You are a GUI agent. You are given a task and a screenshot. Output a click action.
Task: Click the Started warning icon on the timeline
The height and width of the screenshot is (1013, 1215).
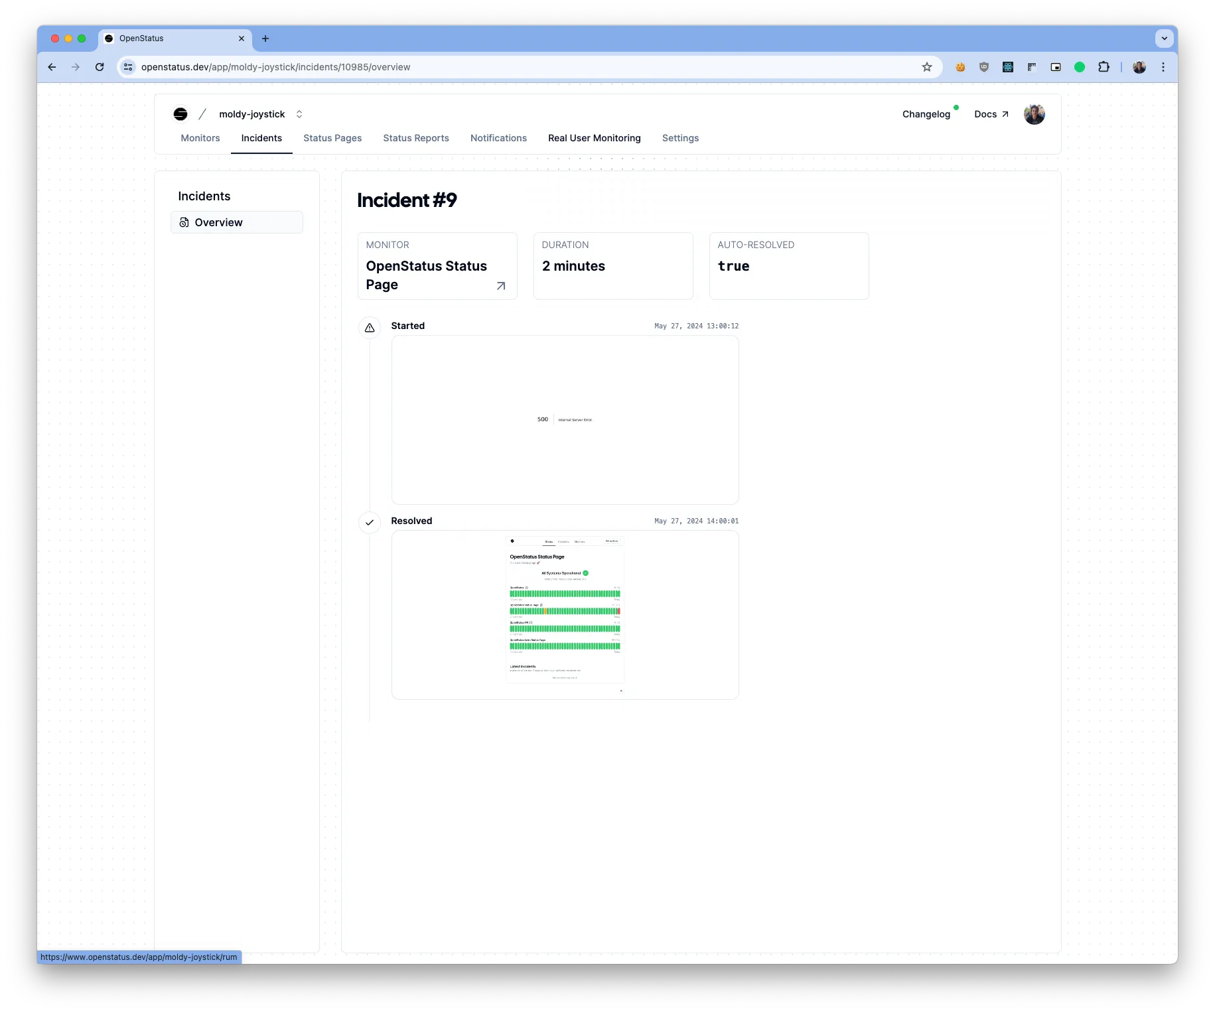pyautogui.click(x=370, y=327)
